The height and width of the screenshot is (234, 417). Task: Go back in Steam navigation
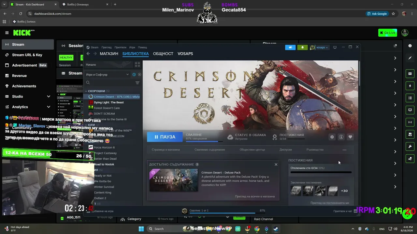(88, 54)
